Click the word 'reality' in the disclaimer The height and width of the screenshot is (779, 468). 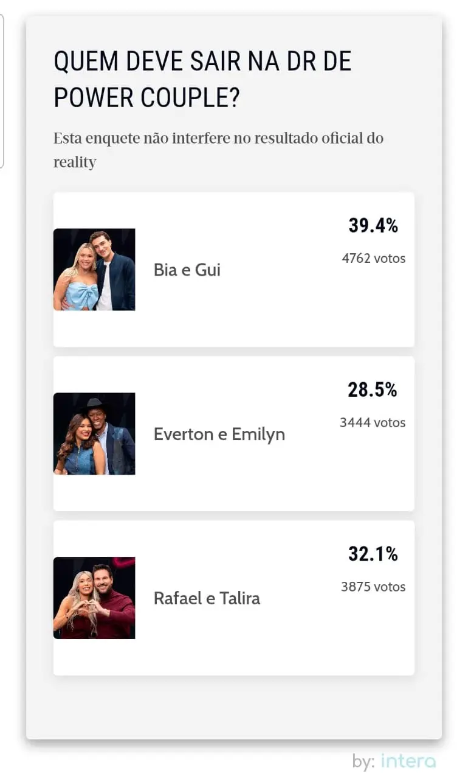tap(75, 162)
